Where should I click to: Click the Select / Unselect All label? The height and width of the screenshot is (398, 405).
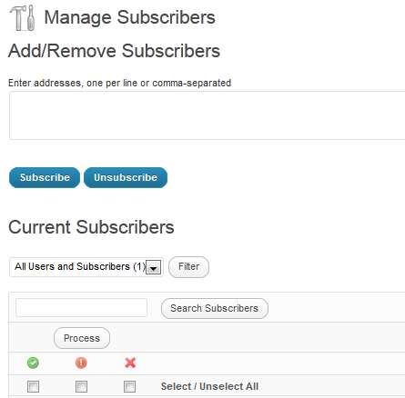point(209,386)
